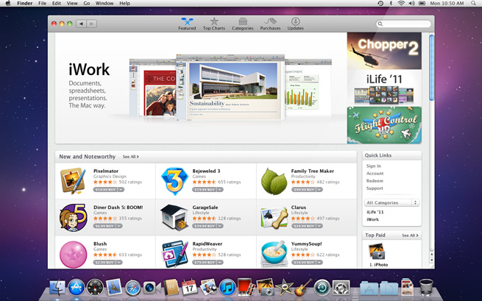The width and height of the screenshot is (482, 301).
Task: Expand YummySoup! buy options arrow
Action: coord(319,263)
